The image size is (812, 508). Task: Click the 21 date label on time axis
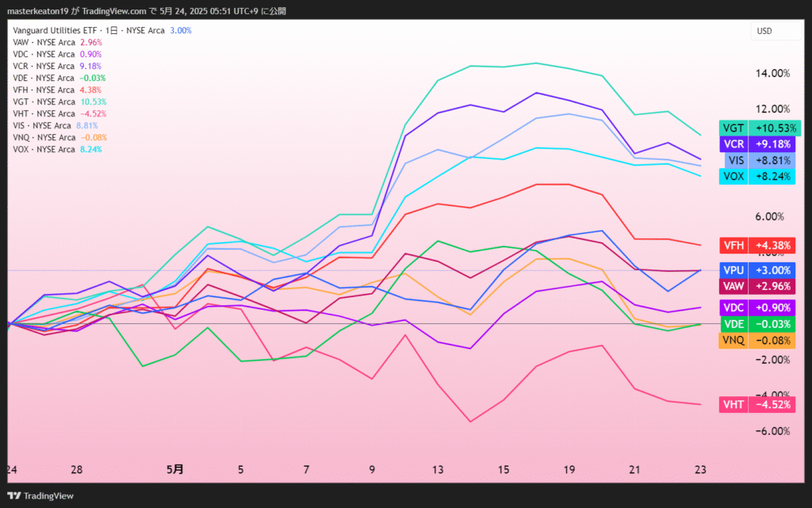[x=634, y=470]
